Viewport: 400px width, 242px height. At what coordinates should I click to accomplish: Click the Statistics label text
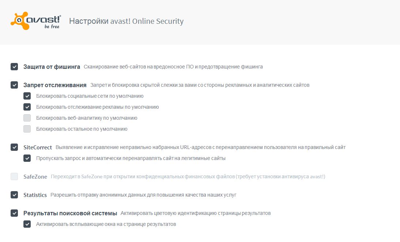35,195
